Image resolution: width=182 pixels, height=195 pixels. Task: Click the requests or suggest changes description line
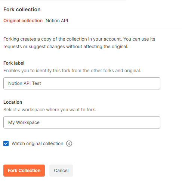tap(66, 47)
